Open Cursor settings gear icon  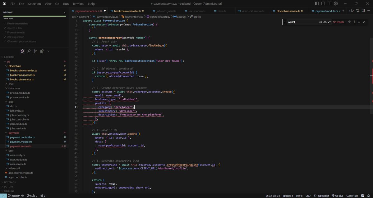click(x=336, y=4)
